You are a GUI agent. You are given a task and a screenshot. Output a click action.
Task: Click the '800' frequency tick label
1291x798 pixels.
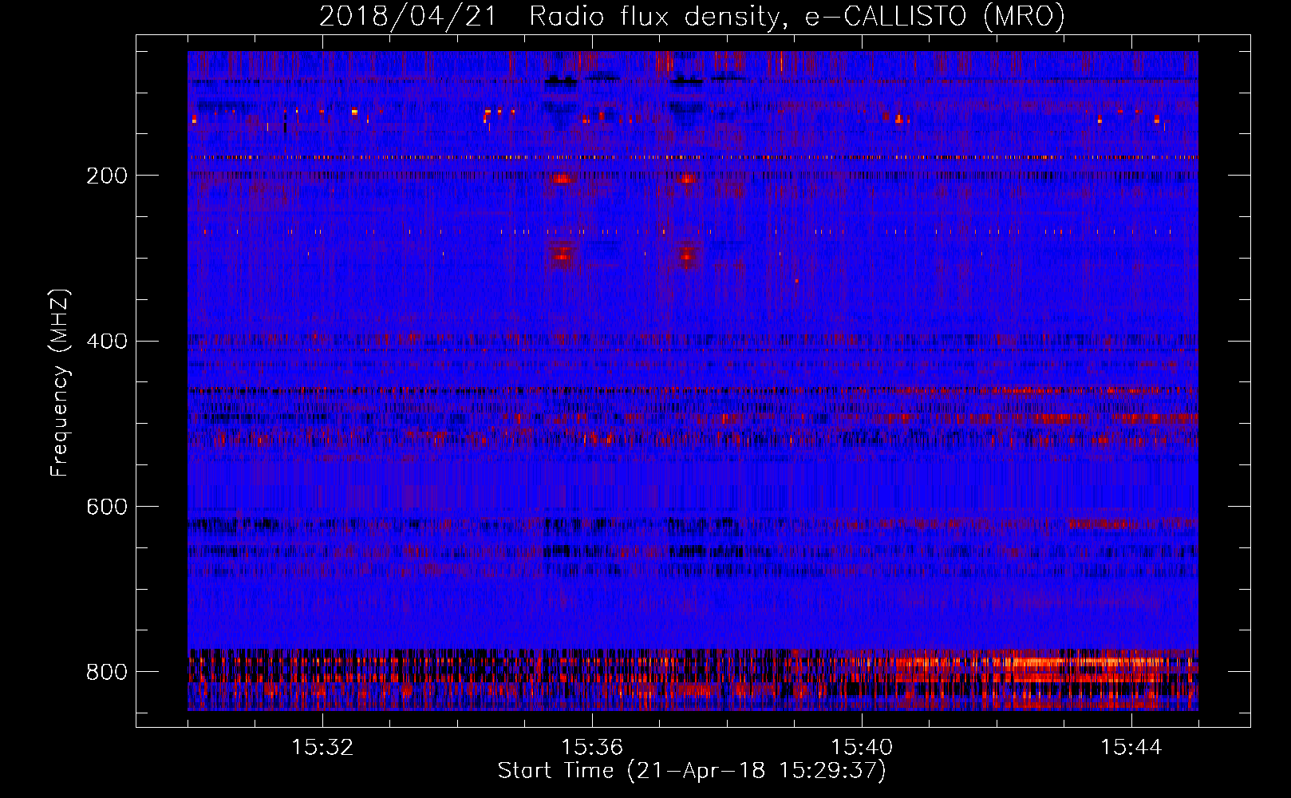[x=107, y=672]
